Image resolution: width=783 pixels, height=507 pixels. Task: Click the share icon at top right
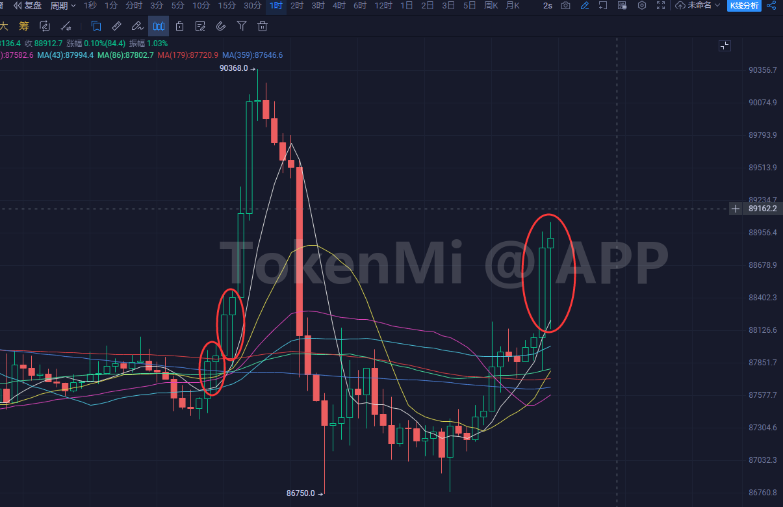click(771, 6)
